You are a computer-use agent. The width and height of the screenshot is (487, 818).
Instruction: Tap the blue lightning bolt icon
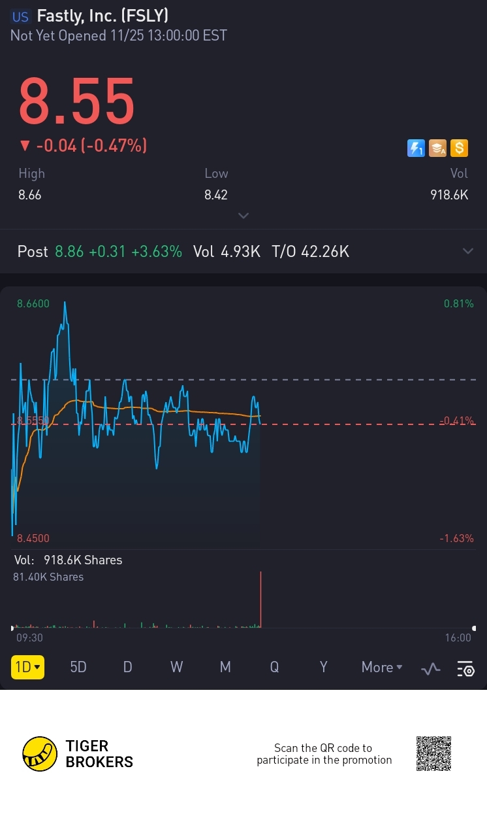[416, 148]
